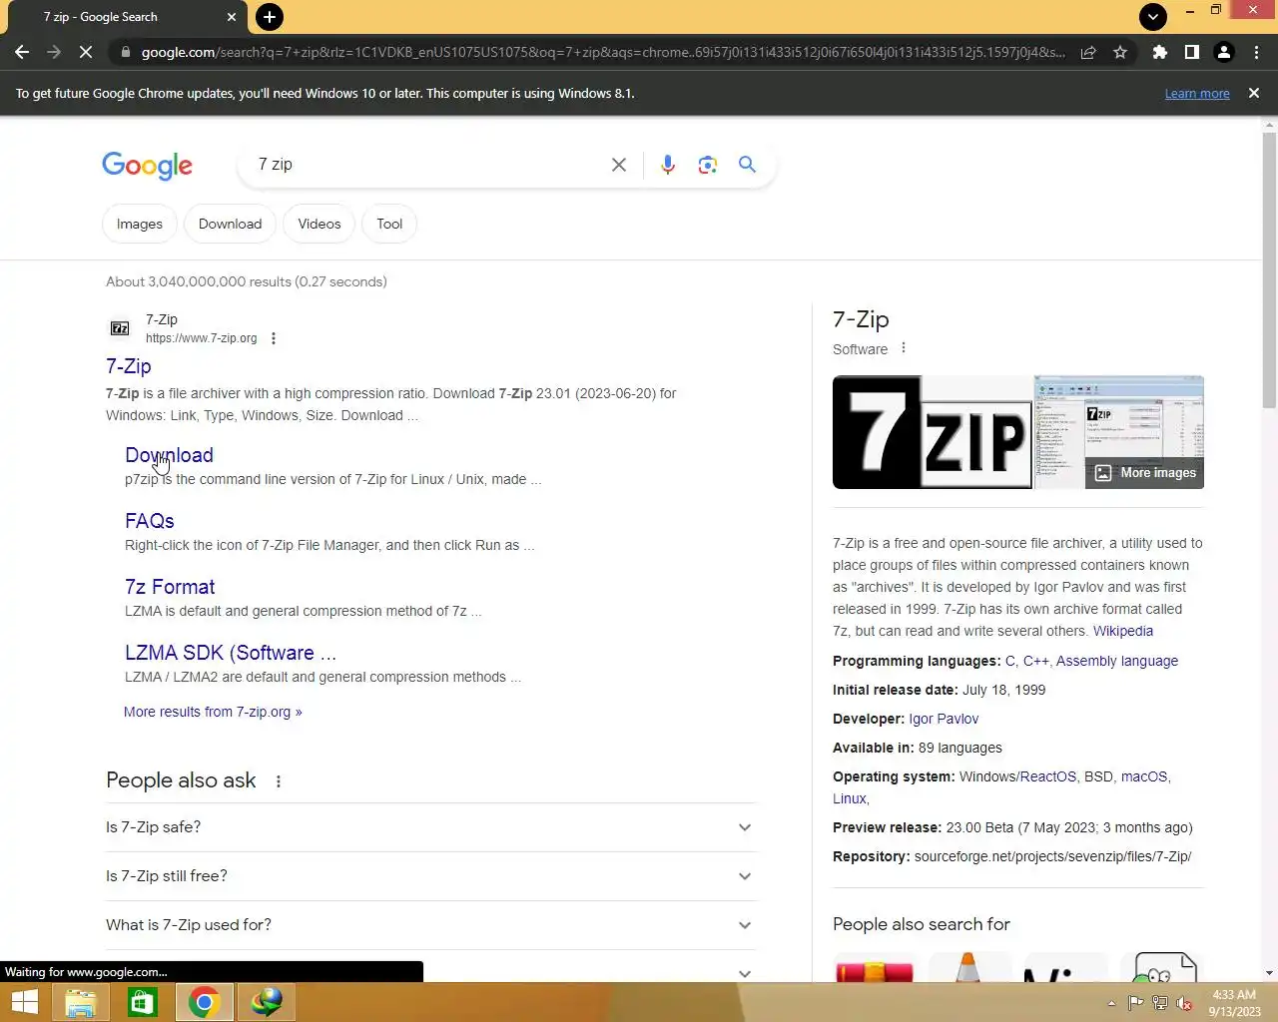Image resolution: width=1278 pixels, height=1022 pixels.
Task: Click the browser forward arrow
Action: [54, 52]
